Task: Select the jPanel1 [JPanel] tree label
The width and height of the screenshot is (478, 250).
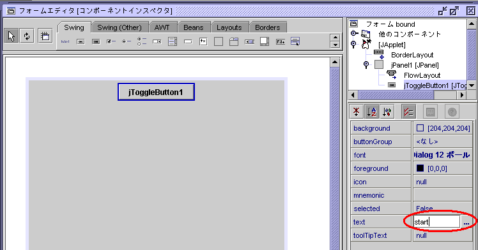Action: [x=415, y=65]
